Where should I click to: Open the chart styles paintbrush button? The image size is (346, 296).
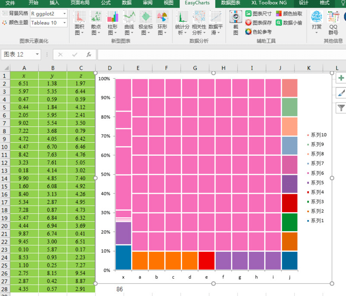point(341,93)
